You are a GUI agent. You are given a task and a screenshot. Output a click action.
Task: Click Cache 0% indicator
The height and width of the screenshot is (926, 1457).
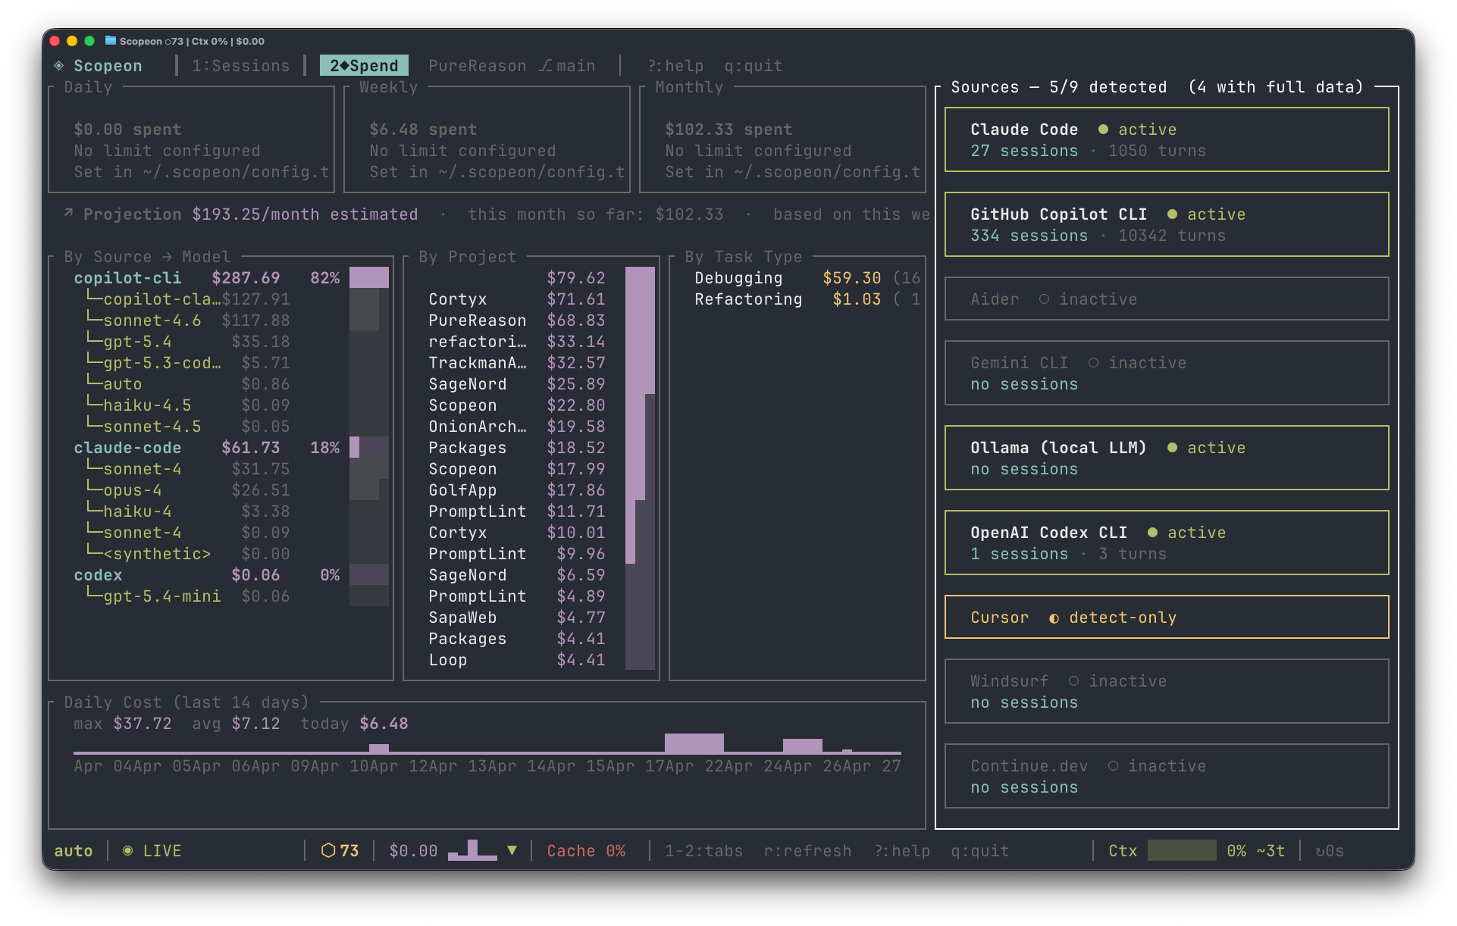586,851
